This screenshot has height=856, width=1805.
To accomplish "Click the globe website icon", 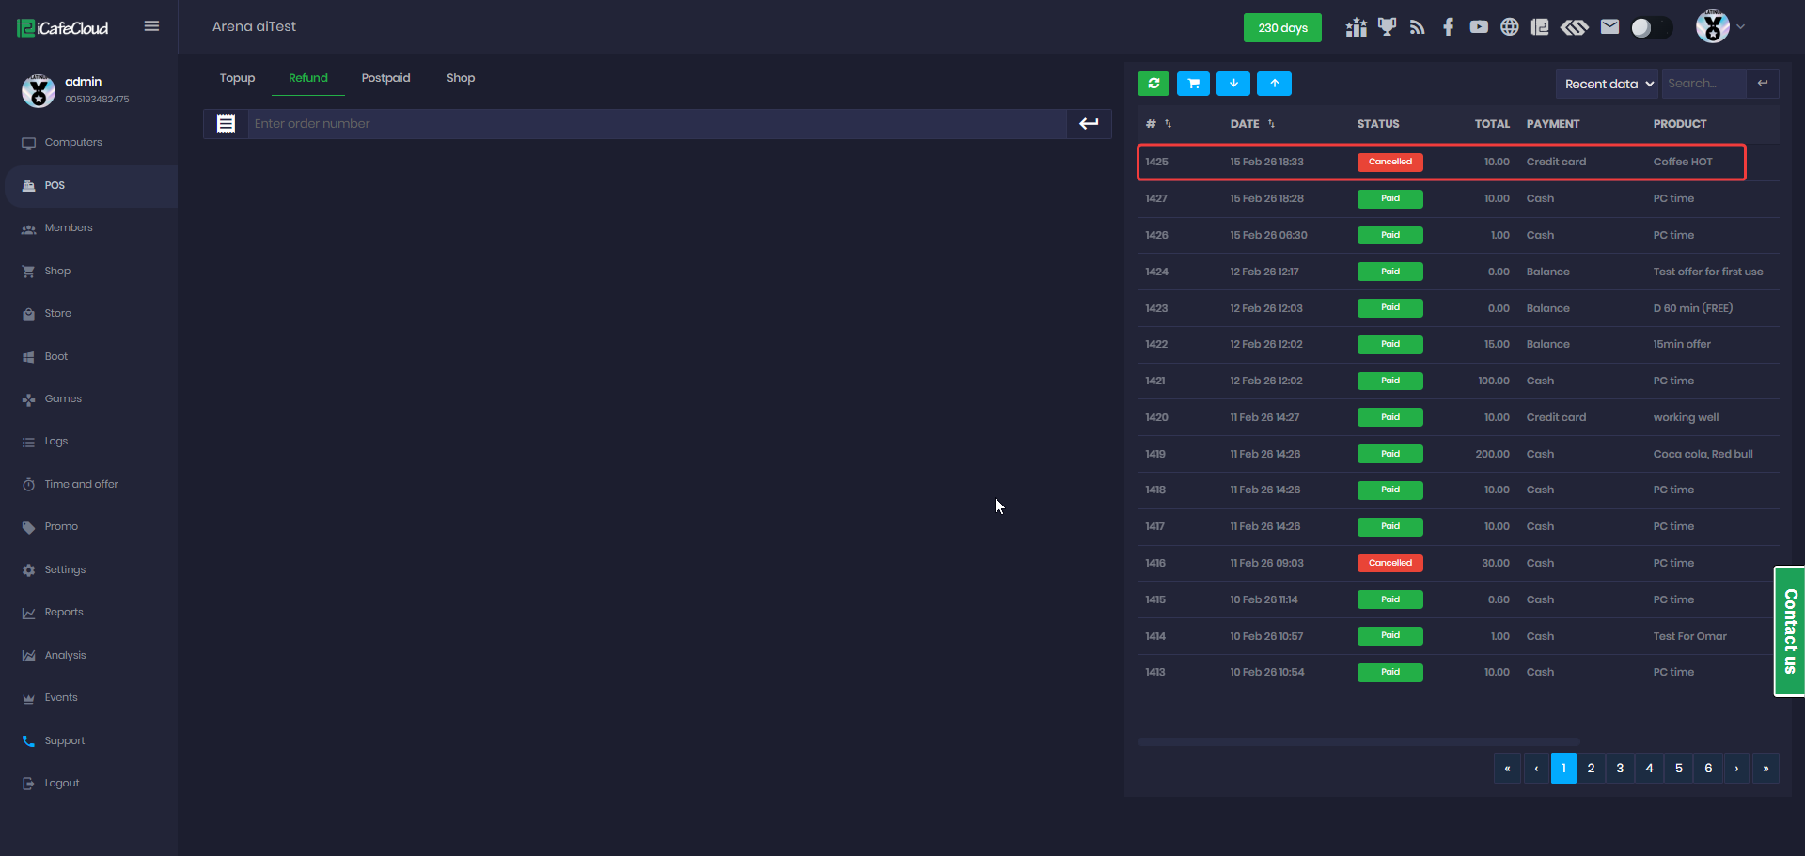I will point(1509,27).
